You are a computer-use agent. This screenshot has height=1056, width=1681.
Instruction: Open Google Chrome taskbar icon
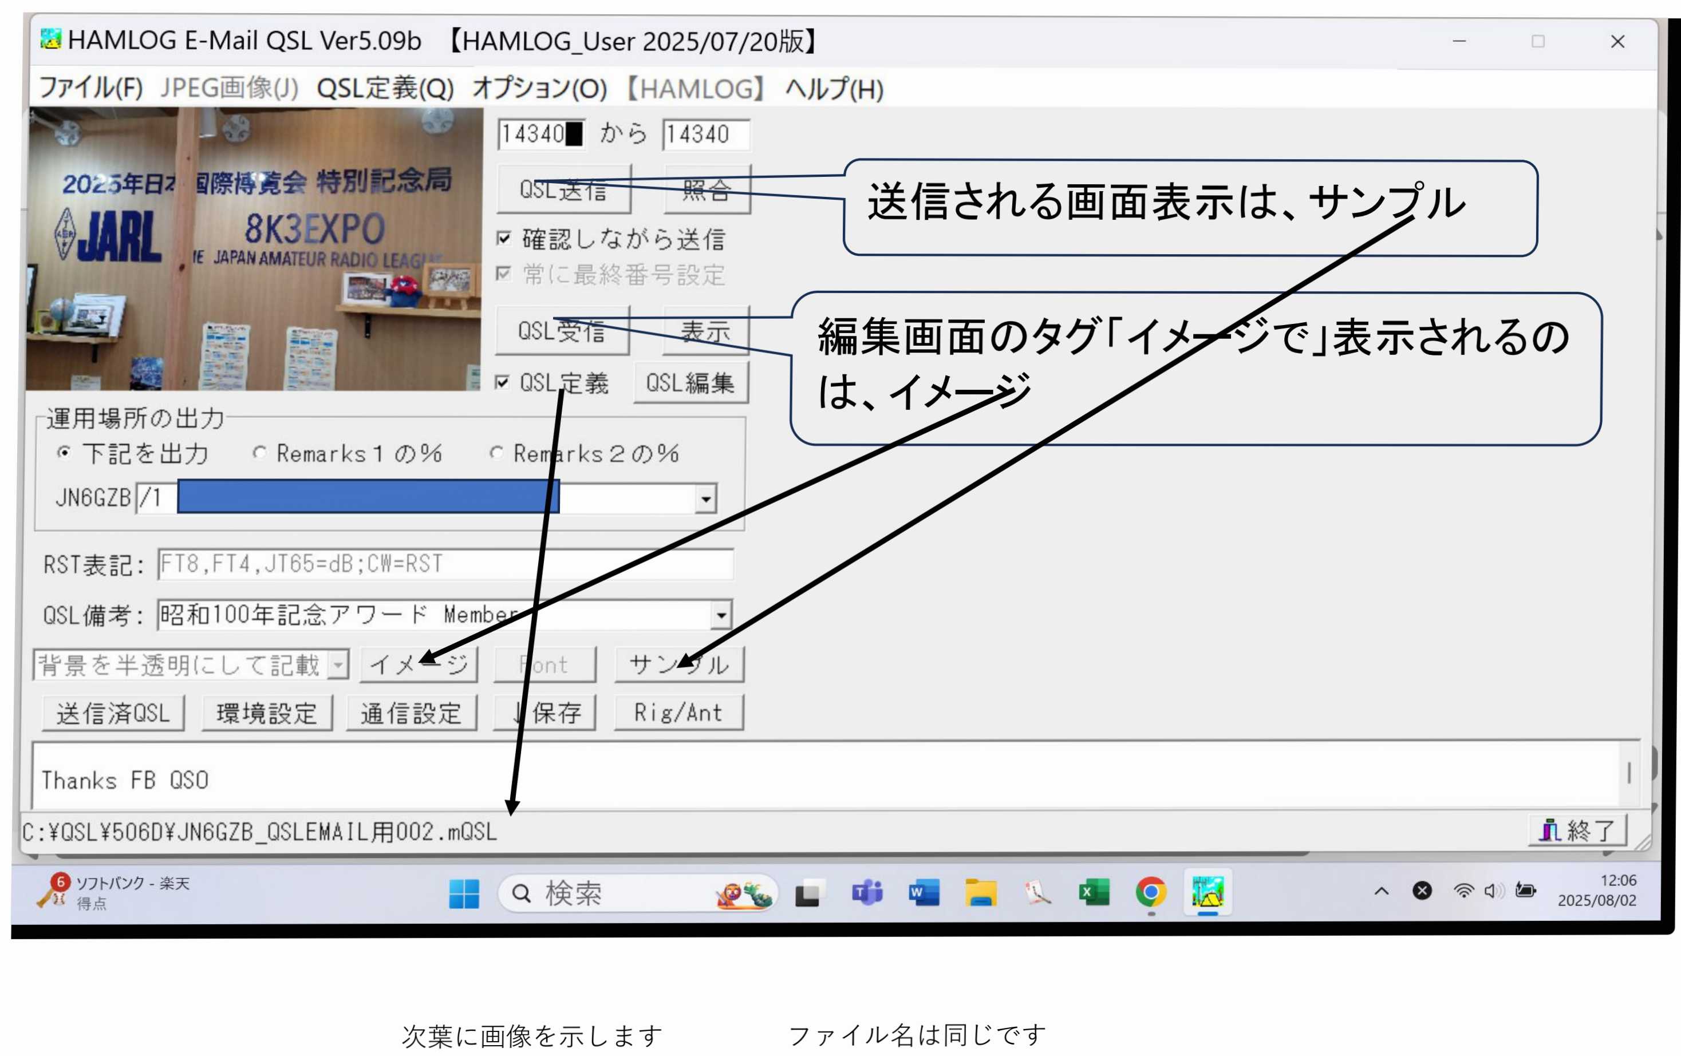click(1150, 892)
